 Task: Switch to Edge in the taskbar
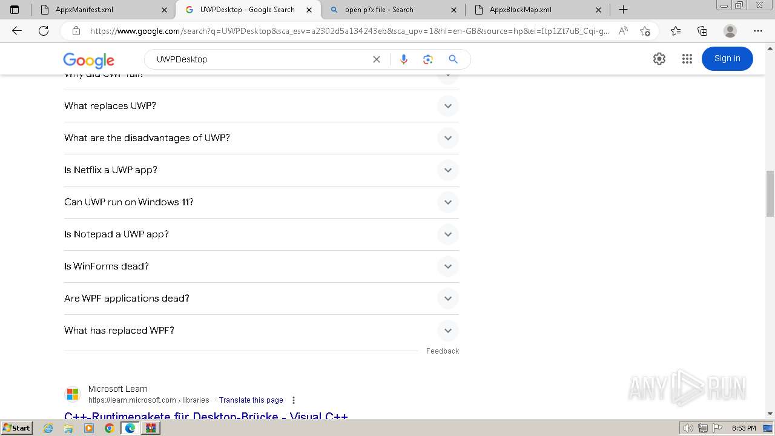pos(130,428)
